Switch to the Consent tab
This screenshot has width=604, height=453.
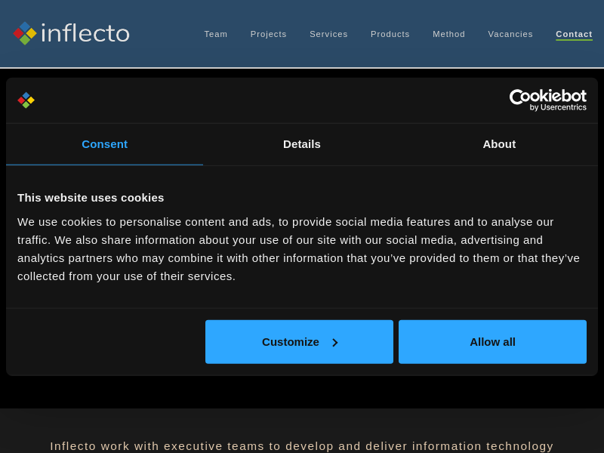[104, 144]
